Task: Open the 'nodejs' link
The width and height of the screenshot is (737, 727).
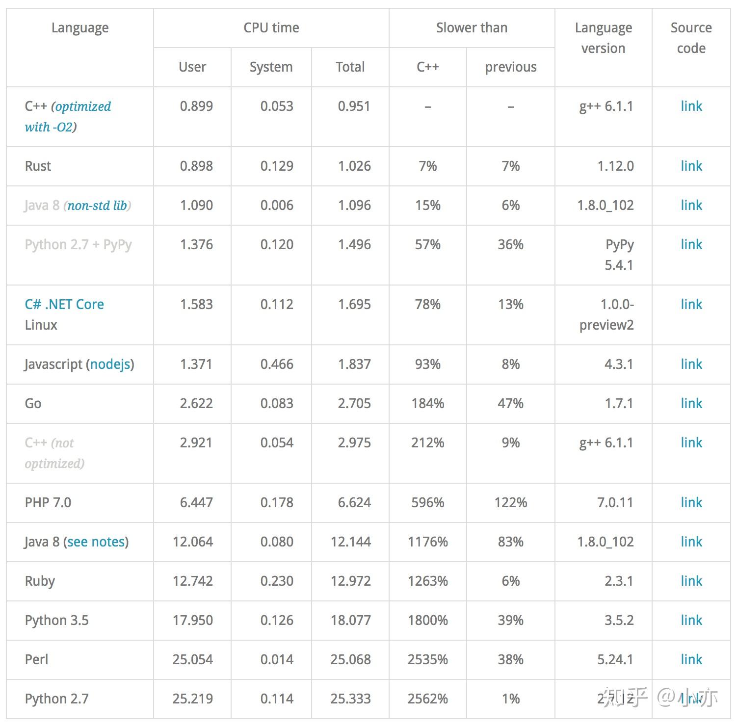Action: pos(110,364)
